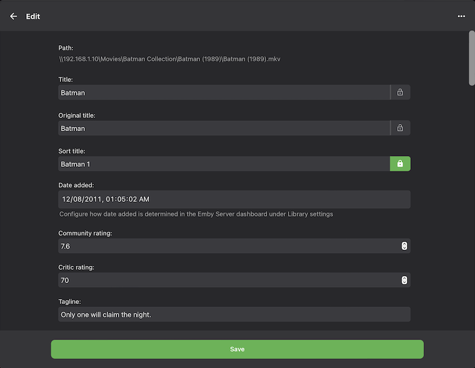
Task: Toggle the lock icon for Title field
Action: tap(400, 92)
